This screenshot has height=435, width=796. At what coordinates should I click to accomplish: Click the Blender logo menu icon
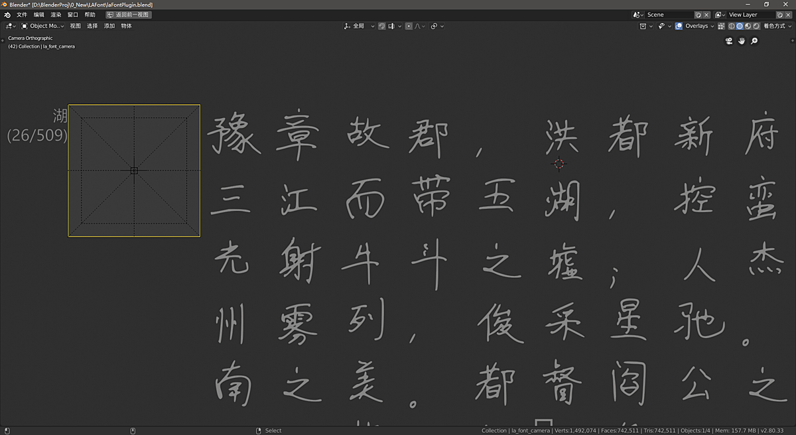(7, 15)
